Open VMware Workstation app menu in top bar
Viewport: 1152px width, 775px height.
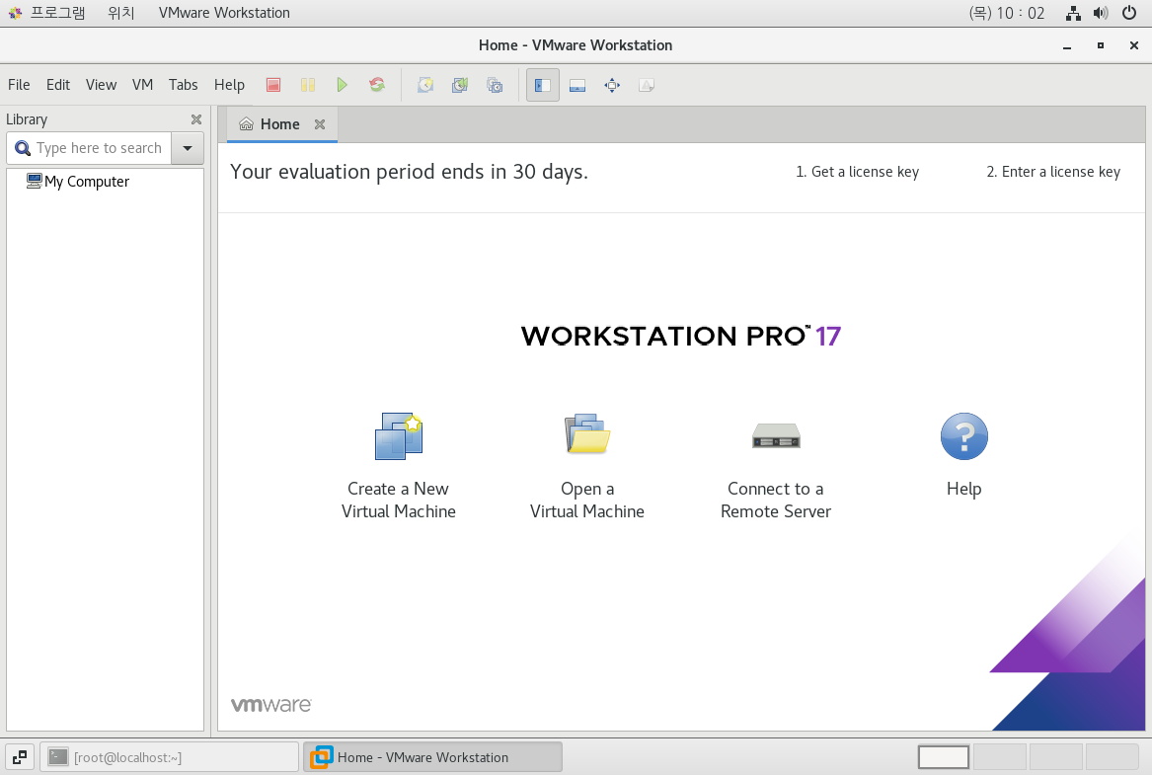pos(224,13)
